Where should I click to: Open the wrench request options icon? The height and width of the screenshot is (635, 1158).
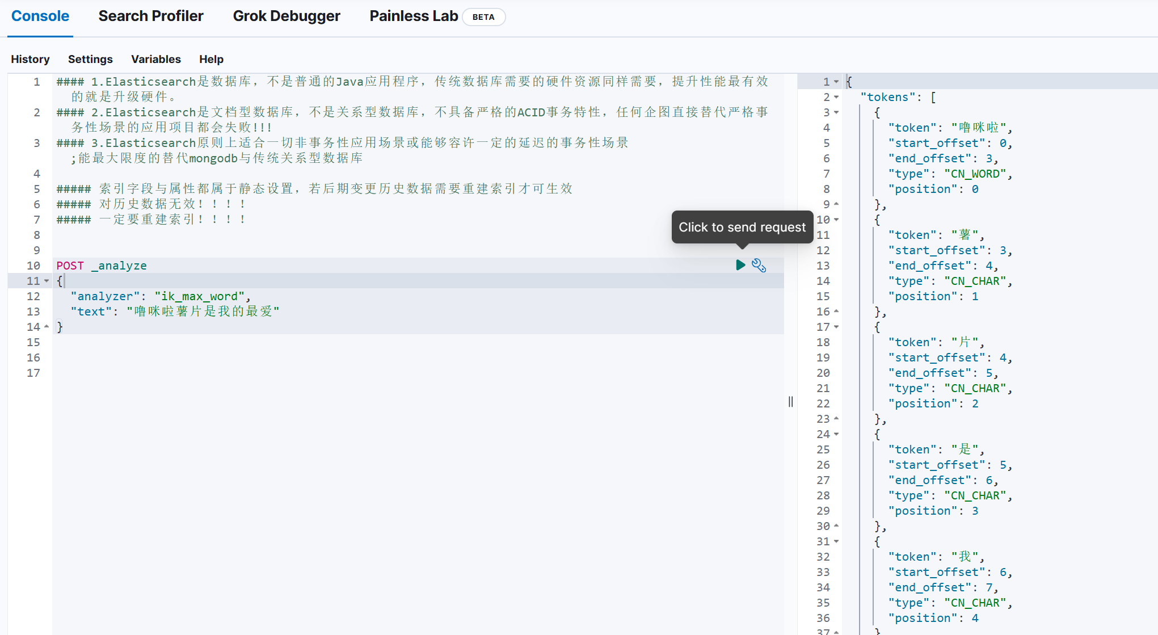click(x=759, y=265)
